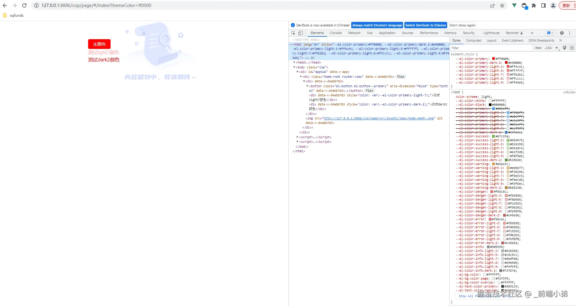Expand the first script element node
Image resolution: width=576 pixels, height=306 pixels.
297,137
